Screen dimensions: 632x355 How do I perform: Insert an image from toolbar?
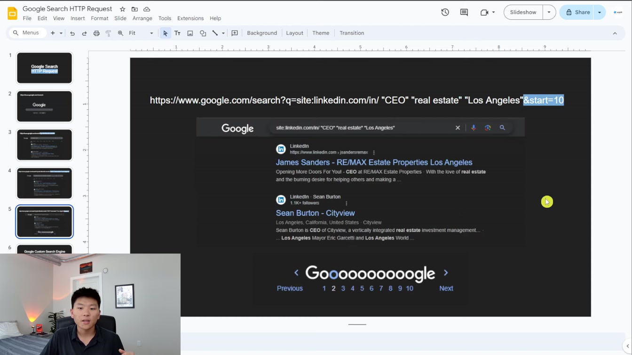tap(190, 33)
